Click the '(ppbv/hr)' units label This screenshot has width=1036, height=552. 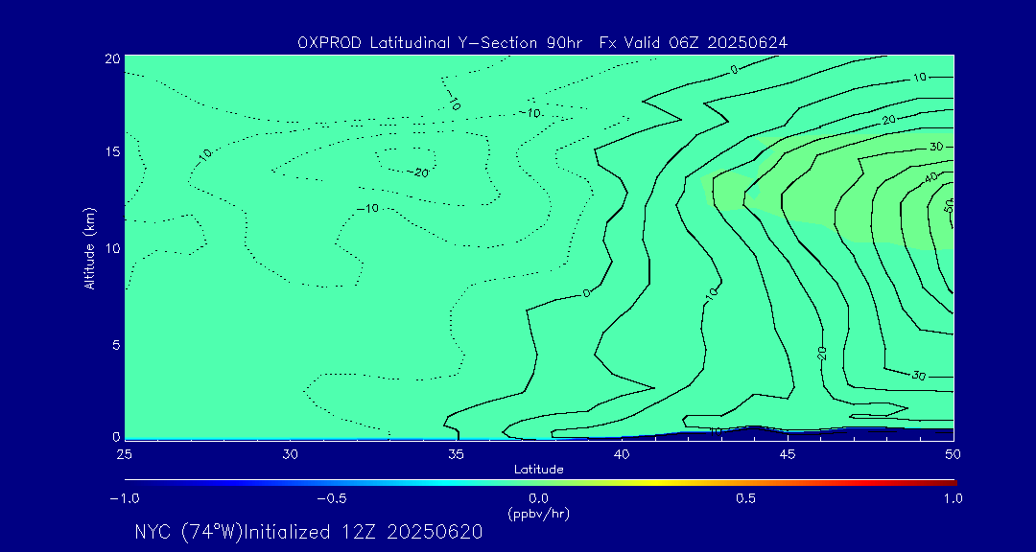[x=538, y=514]
